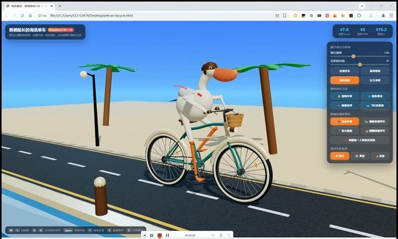This screenshot has width=398, height=239.
Task: Click the browser home icon
Action: pos(30,16)
